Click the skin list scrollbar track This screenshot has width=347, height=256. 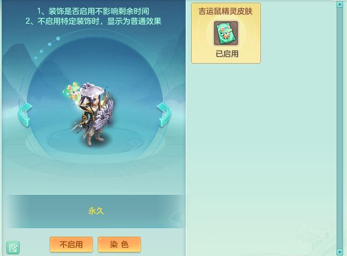click(340, 128)
